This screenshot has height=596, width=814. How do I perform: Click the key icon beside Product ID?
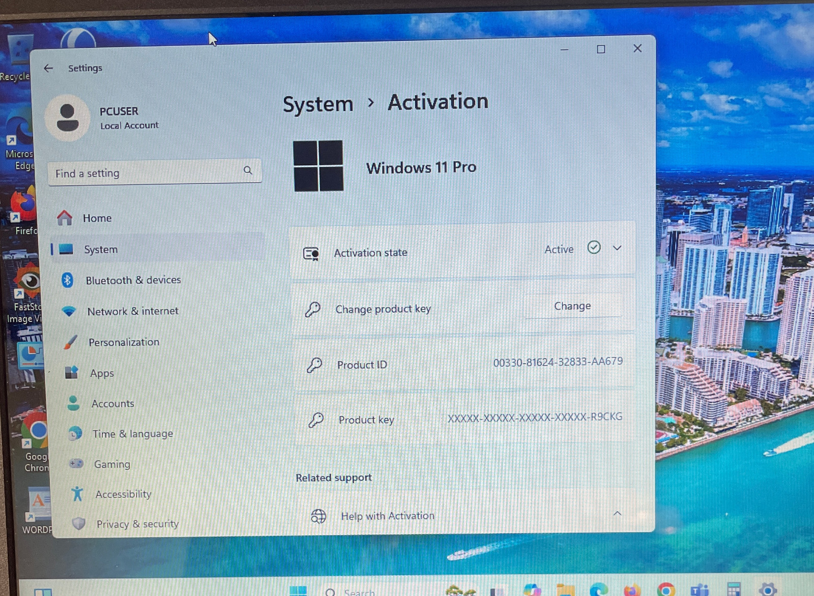point(314,365)
